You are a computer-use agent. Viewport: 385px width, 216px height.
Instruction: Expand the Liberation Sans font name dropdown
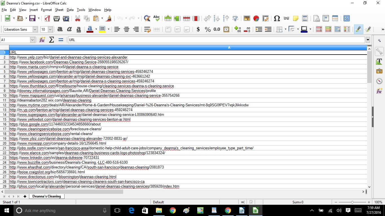[35, 30]
